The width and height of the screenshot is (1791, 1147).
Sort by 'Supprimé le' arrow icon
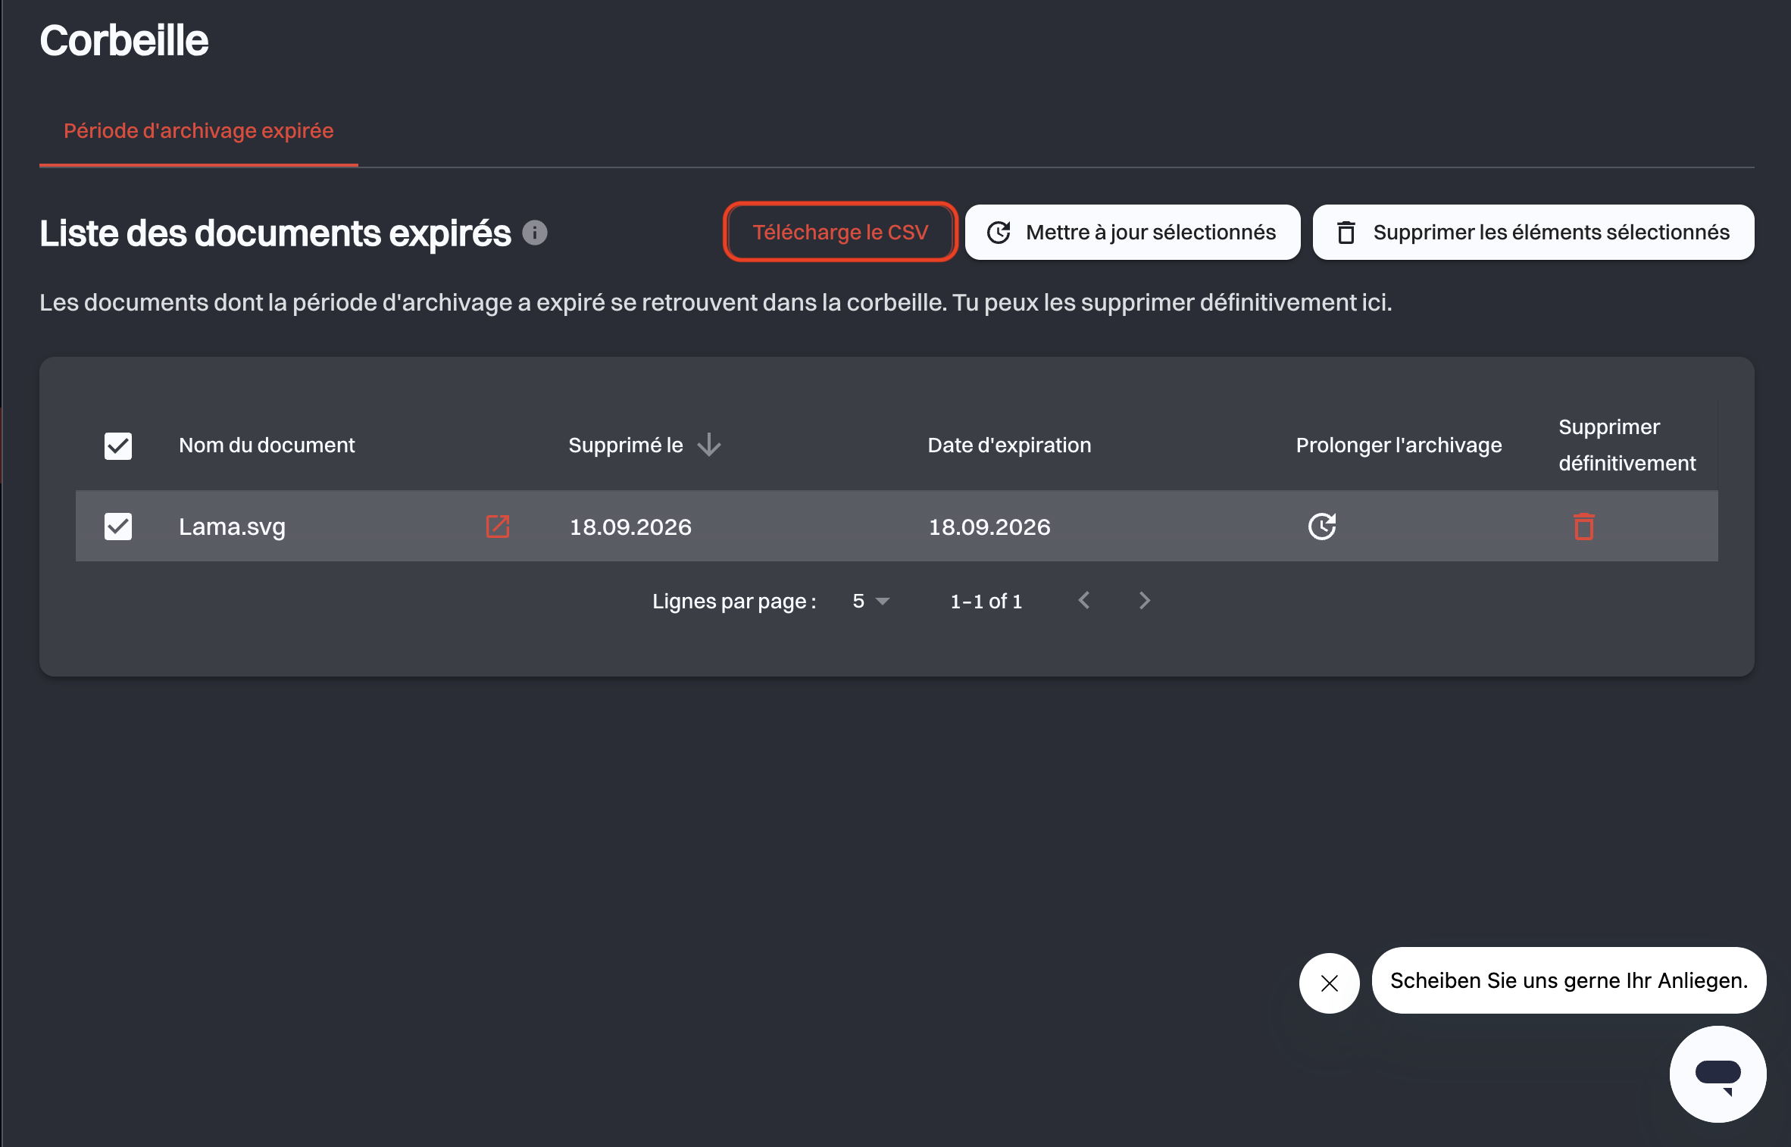click(709, 445)
